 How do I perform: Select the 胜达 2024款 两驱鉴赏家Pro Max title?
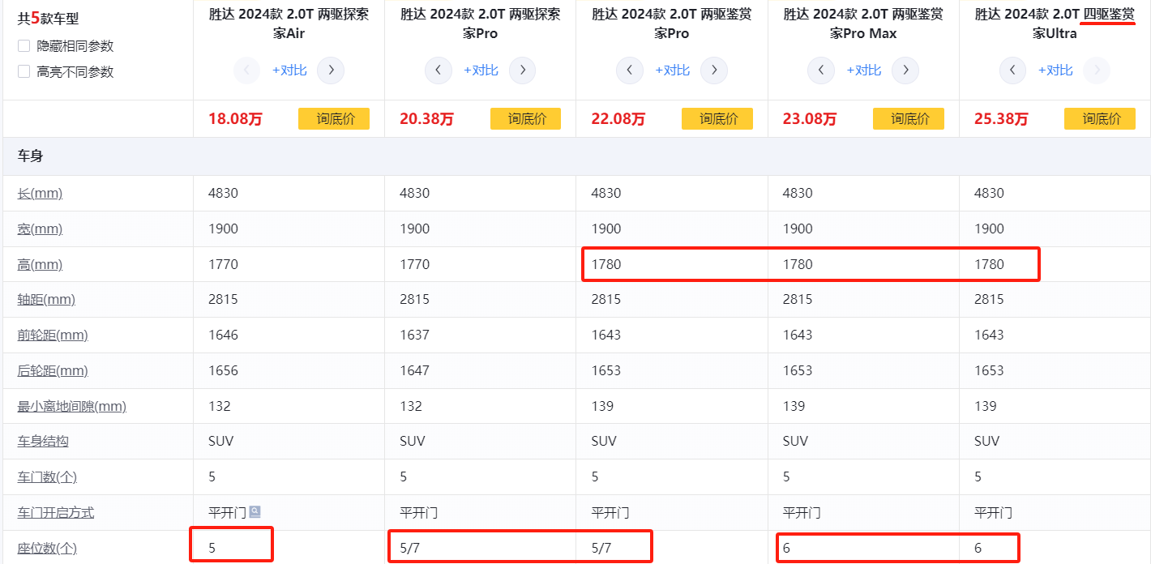(x=863, y=23)
